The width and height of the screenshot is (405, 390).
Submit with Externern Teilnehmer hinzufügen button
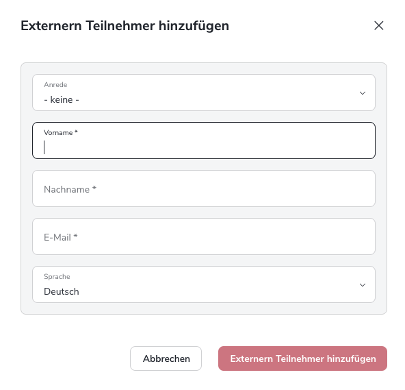point(302,358)
